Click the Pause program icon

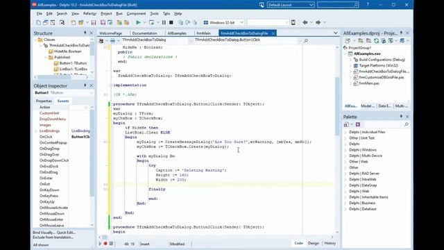click(x=164, y=22)
